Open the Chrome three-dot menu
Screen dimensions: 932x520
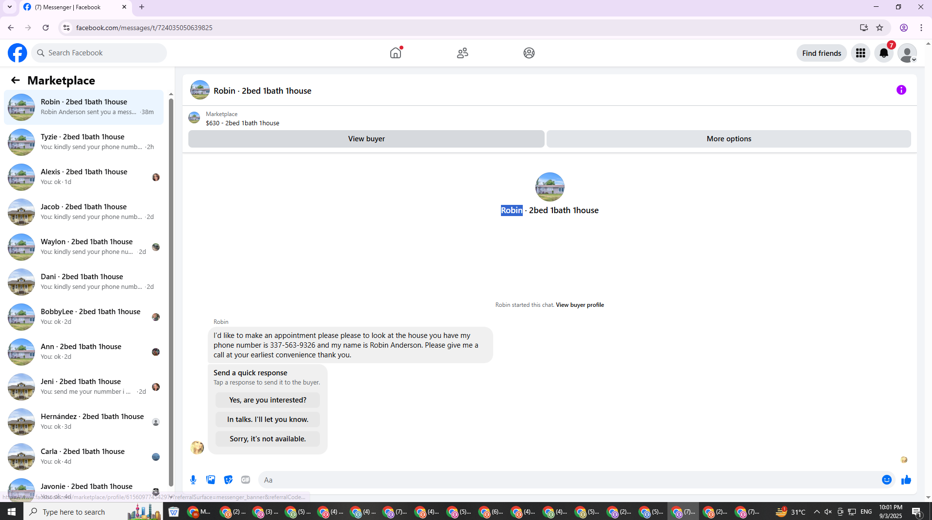[921, 28]
